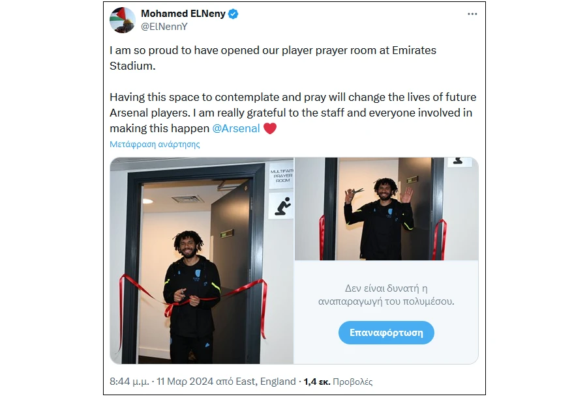Click the 8:44 μ.μ. timestamp link
The height and width of the screenshot is (403, 587).
(128, 382)
